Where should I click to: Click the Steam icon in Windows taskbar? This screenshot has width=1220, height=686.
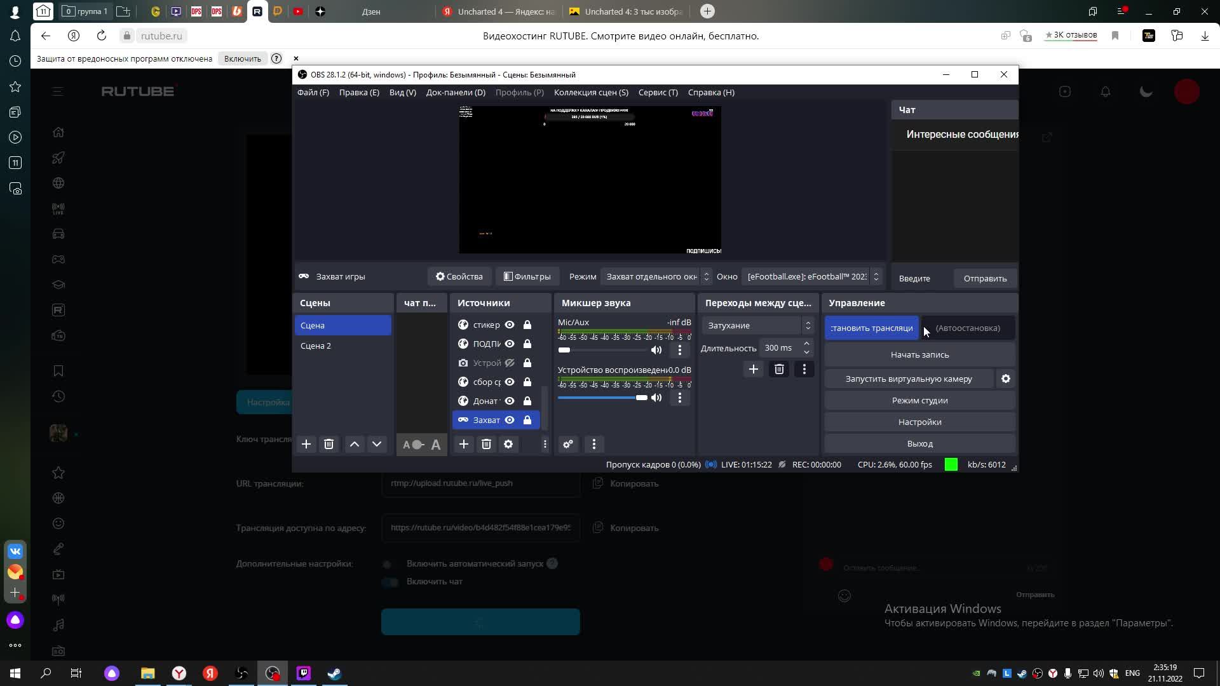click(335, 673)
